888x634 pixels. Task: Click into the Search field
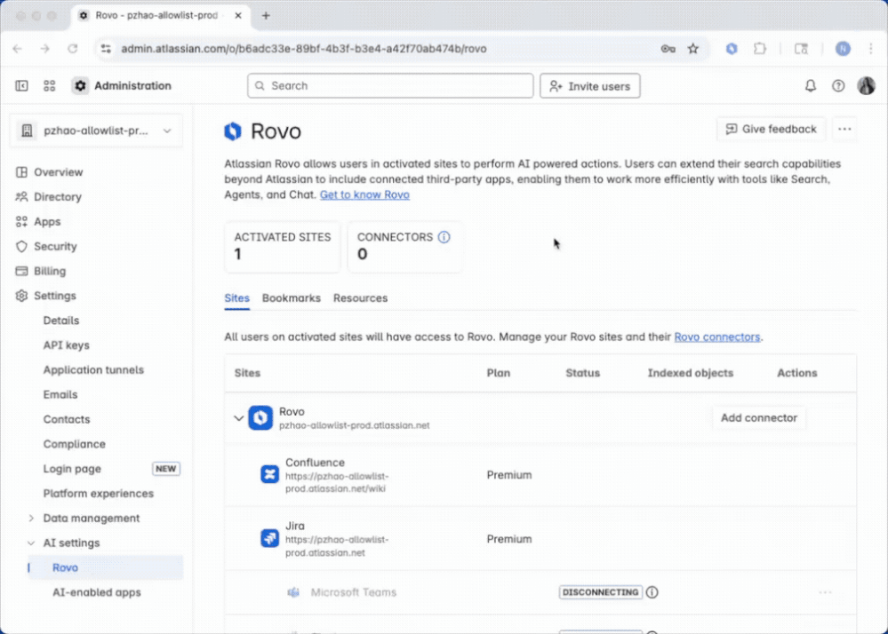click(389, 86)
